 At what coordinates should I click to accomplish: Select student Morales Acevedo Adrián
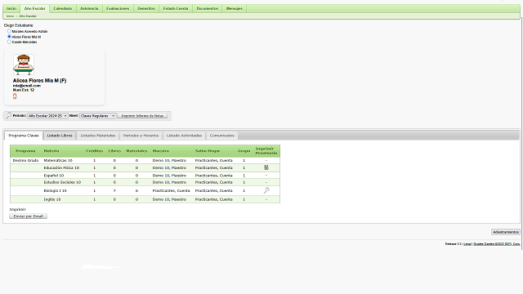pos(9,31)
